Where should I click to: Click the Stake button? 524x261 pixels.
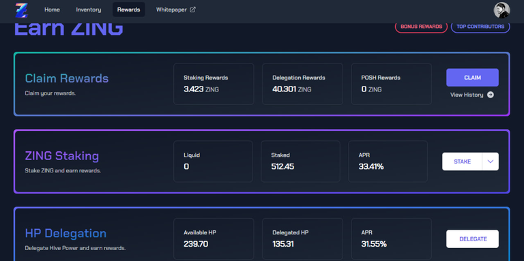tap(462, 162)
